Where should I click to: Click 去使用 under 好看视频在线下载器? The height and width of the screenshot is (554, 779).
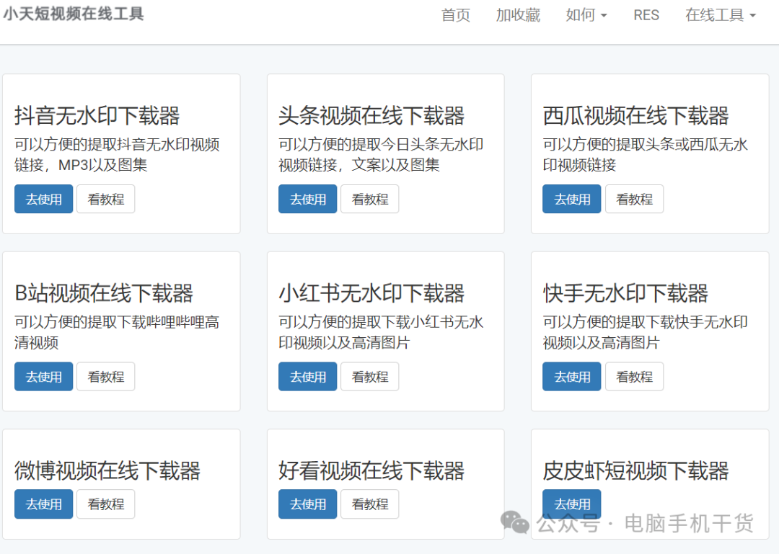pos(307,504)
